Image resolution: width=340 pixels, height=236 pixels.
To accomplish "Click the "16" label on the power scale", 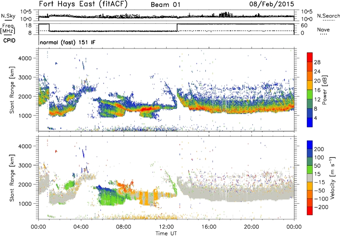I will [x=317, y=90].
